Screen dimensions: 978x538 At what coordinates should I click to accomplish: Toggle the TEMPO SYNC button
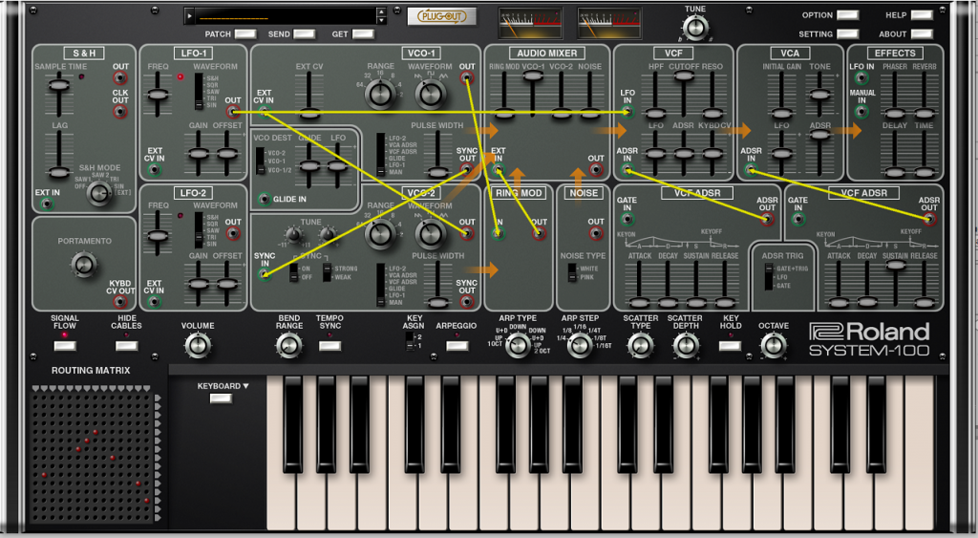click(330, 346)
